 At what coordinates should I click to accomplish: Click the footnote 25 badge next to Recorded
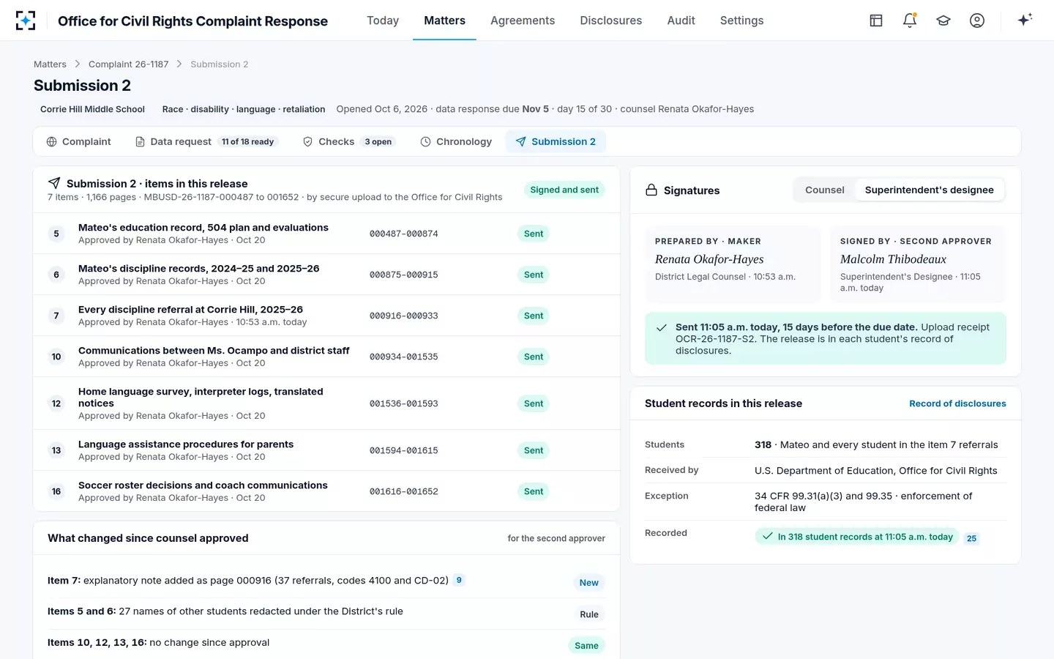(971, 538)
